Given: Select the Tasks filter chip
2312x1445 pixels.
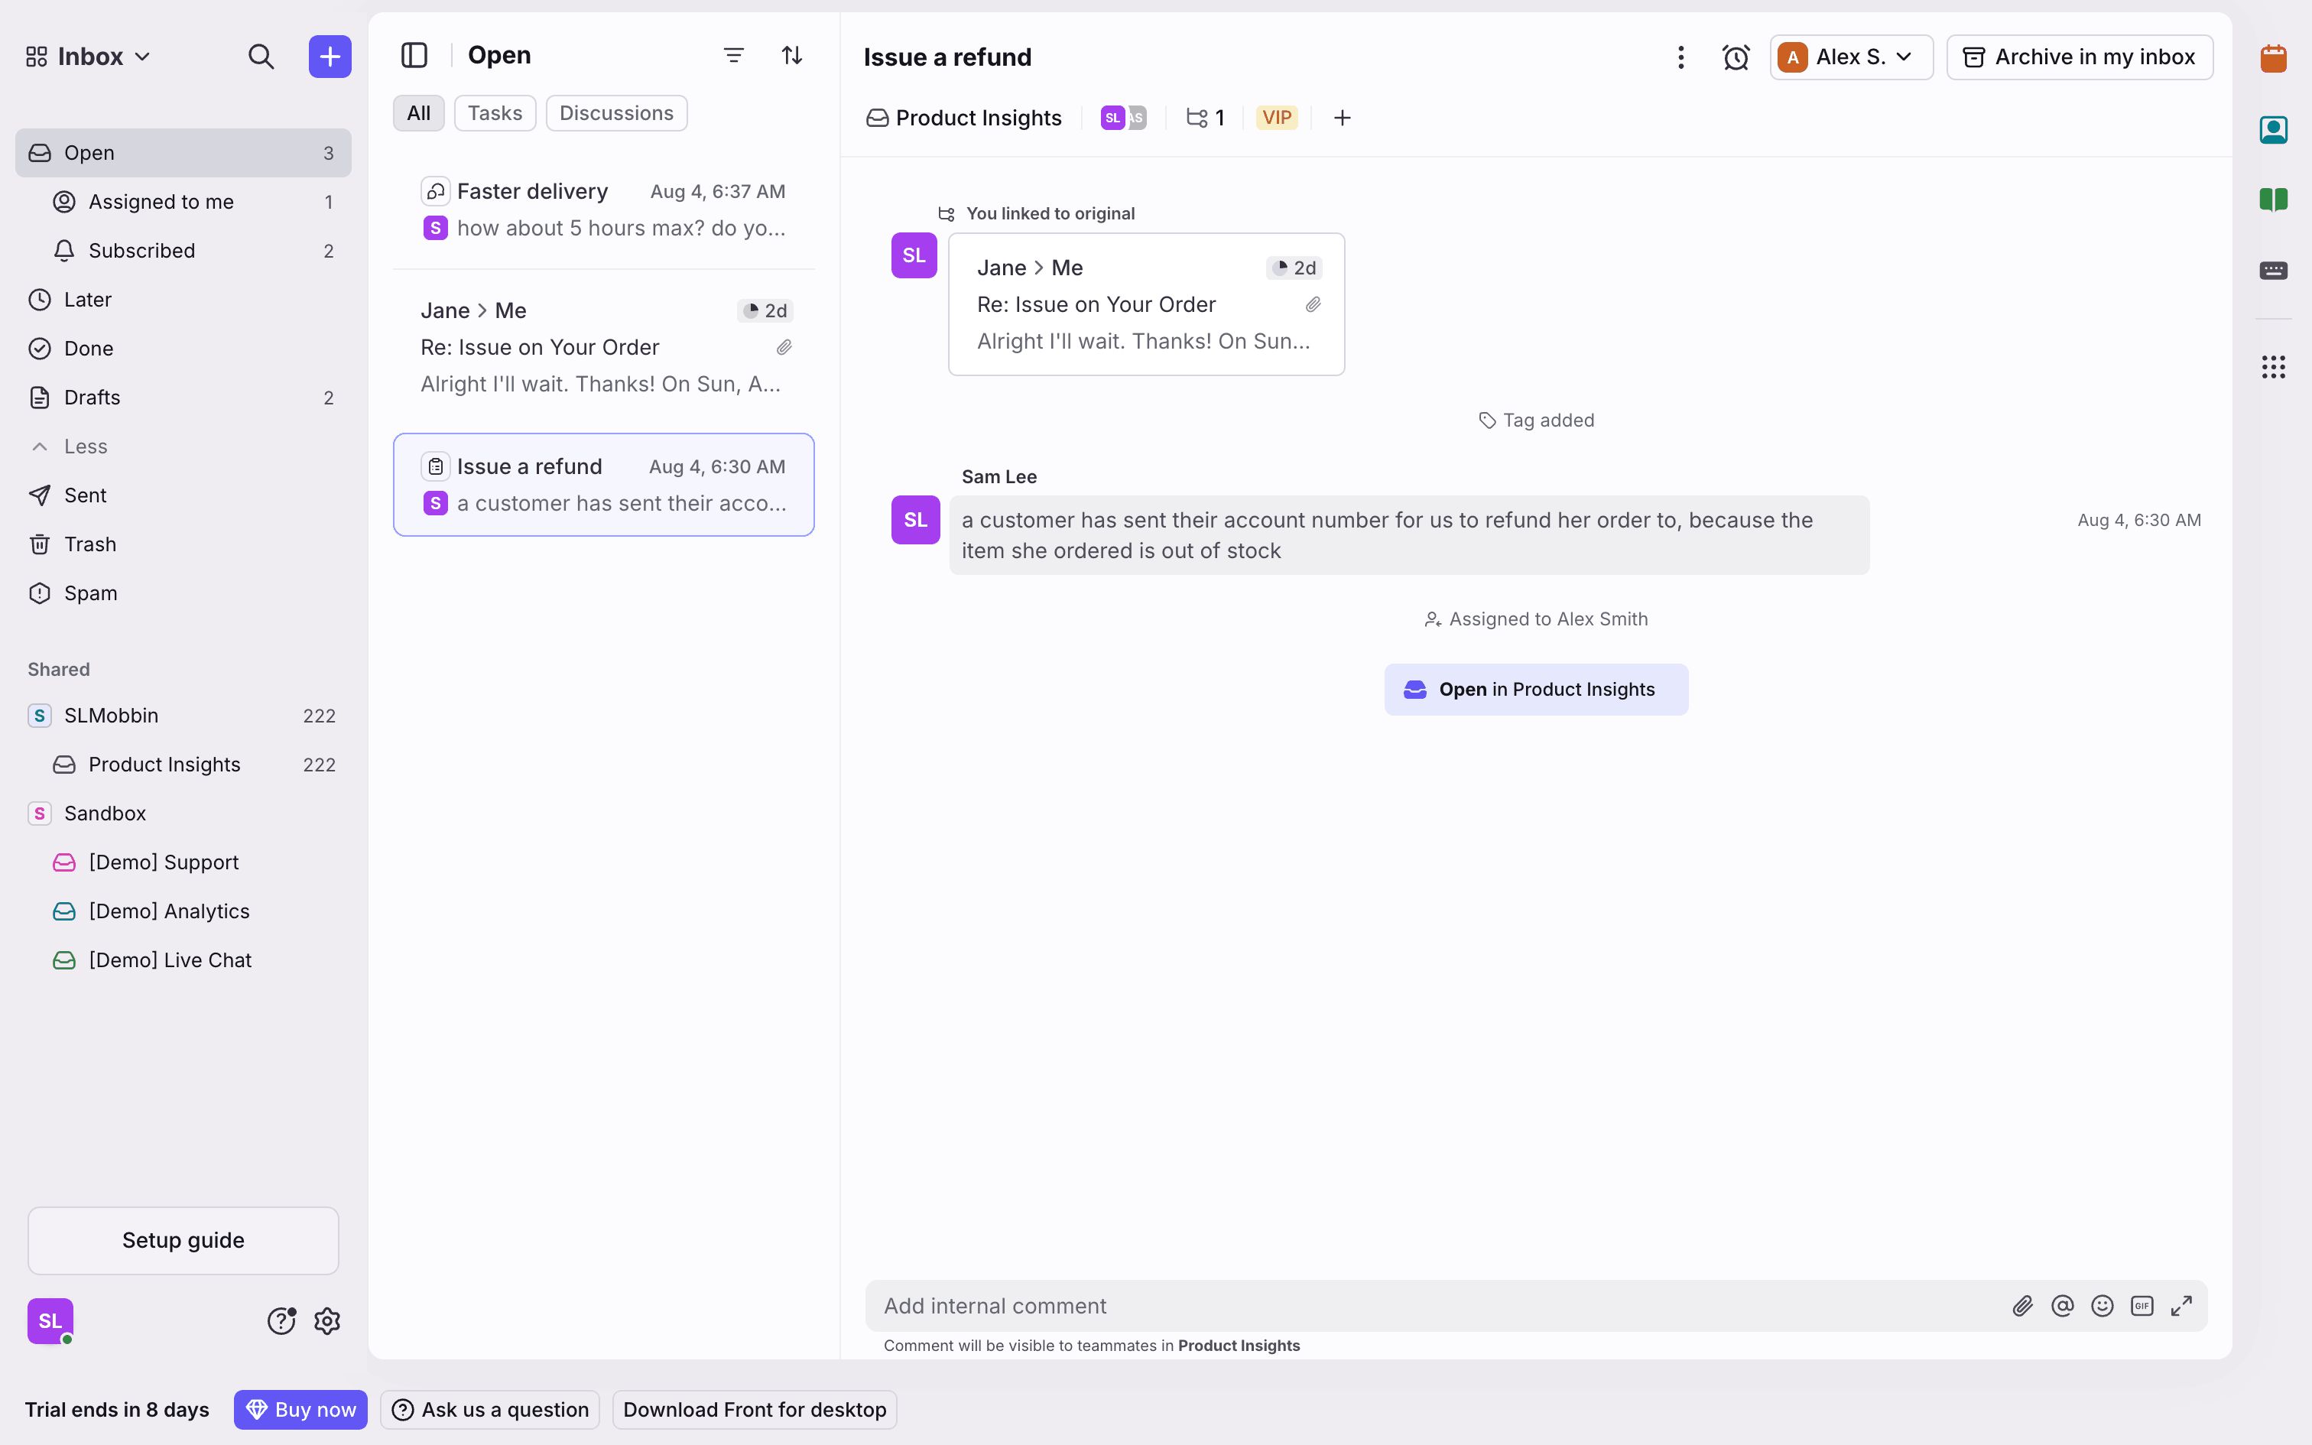Looking at the screenshot, I should click(494, 113).
